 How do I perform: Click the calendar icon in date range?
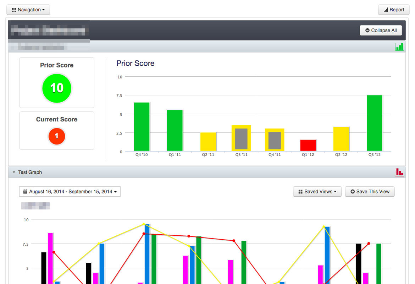coord(26,192)
